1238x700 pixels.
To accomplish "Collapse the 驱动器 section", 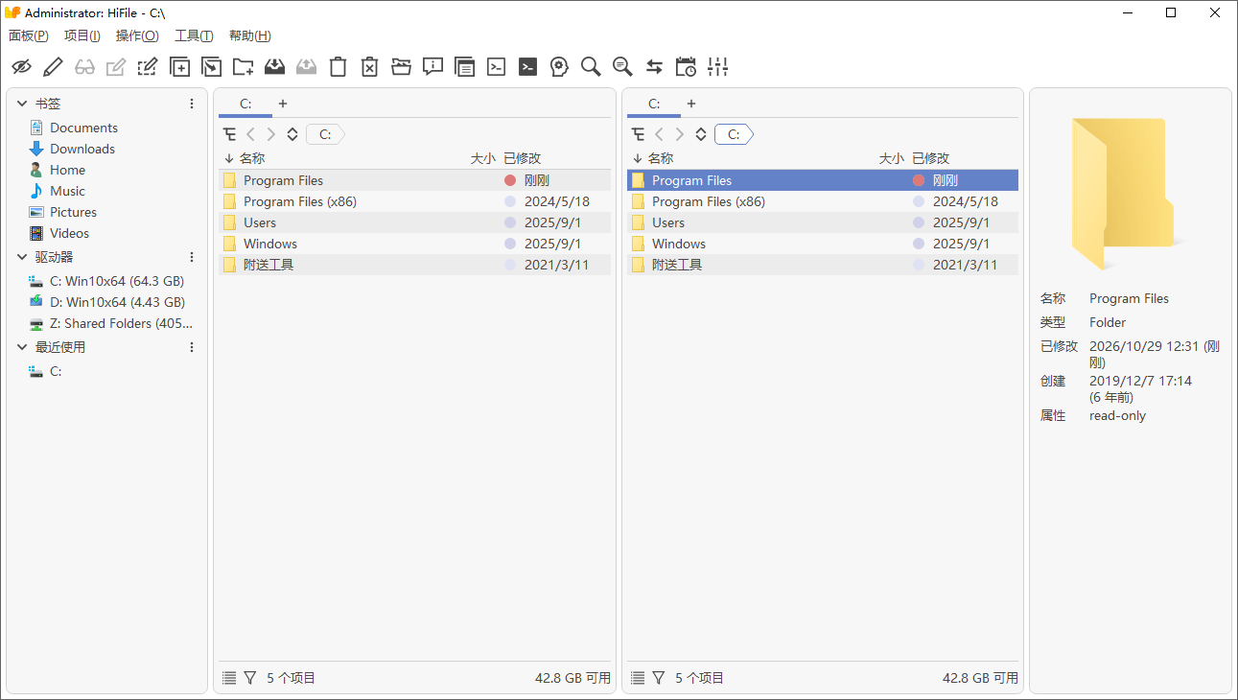I will [x=22, y=257].
